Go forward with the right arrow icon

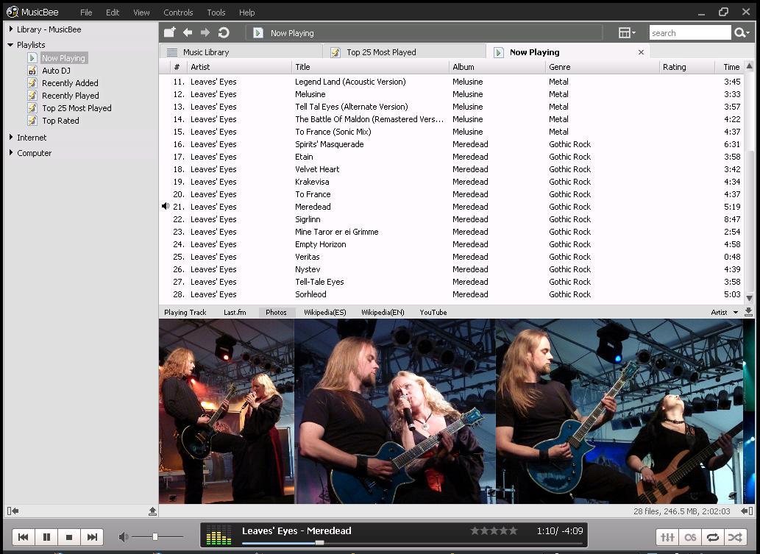[205, 32]
